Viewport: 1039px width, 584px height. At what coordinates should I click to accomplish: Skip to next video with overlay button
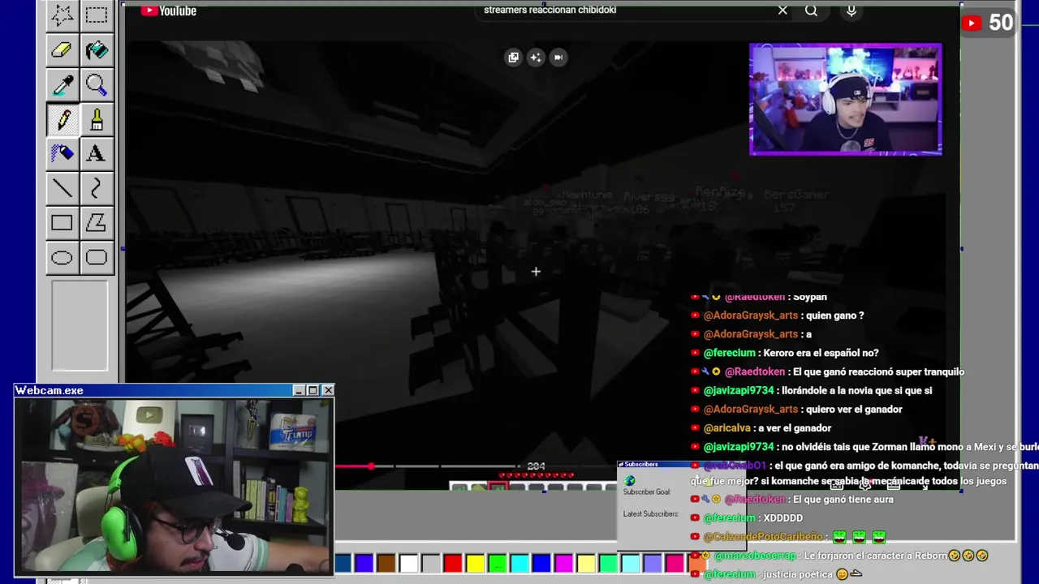(x=558, y=57)
